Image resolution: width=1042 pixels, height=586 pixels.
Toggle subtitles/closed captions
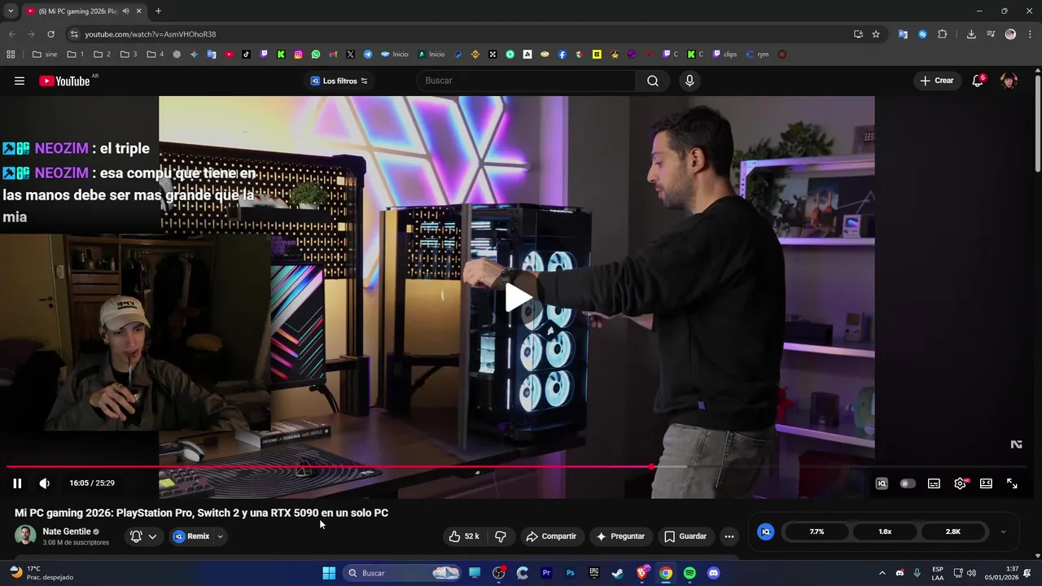tap(934, 483)
